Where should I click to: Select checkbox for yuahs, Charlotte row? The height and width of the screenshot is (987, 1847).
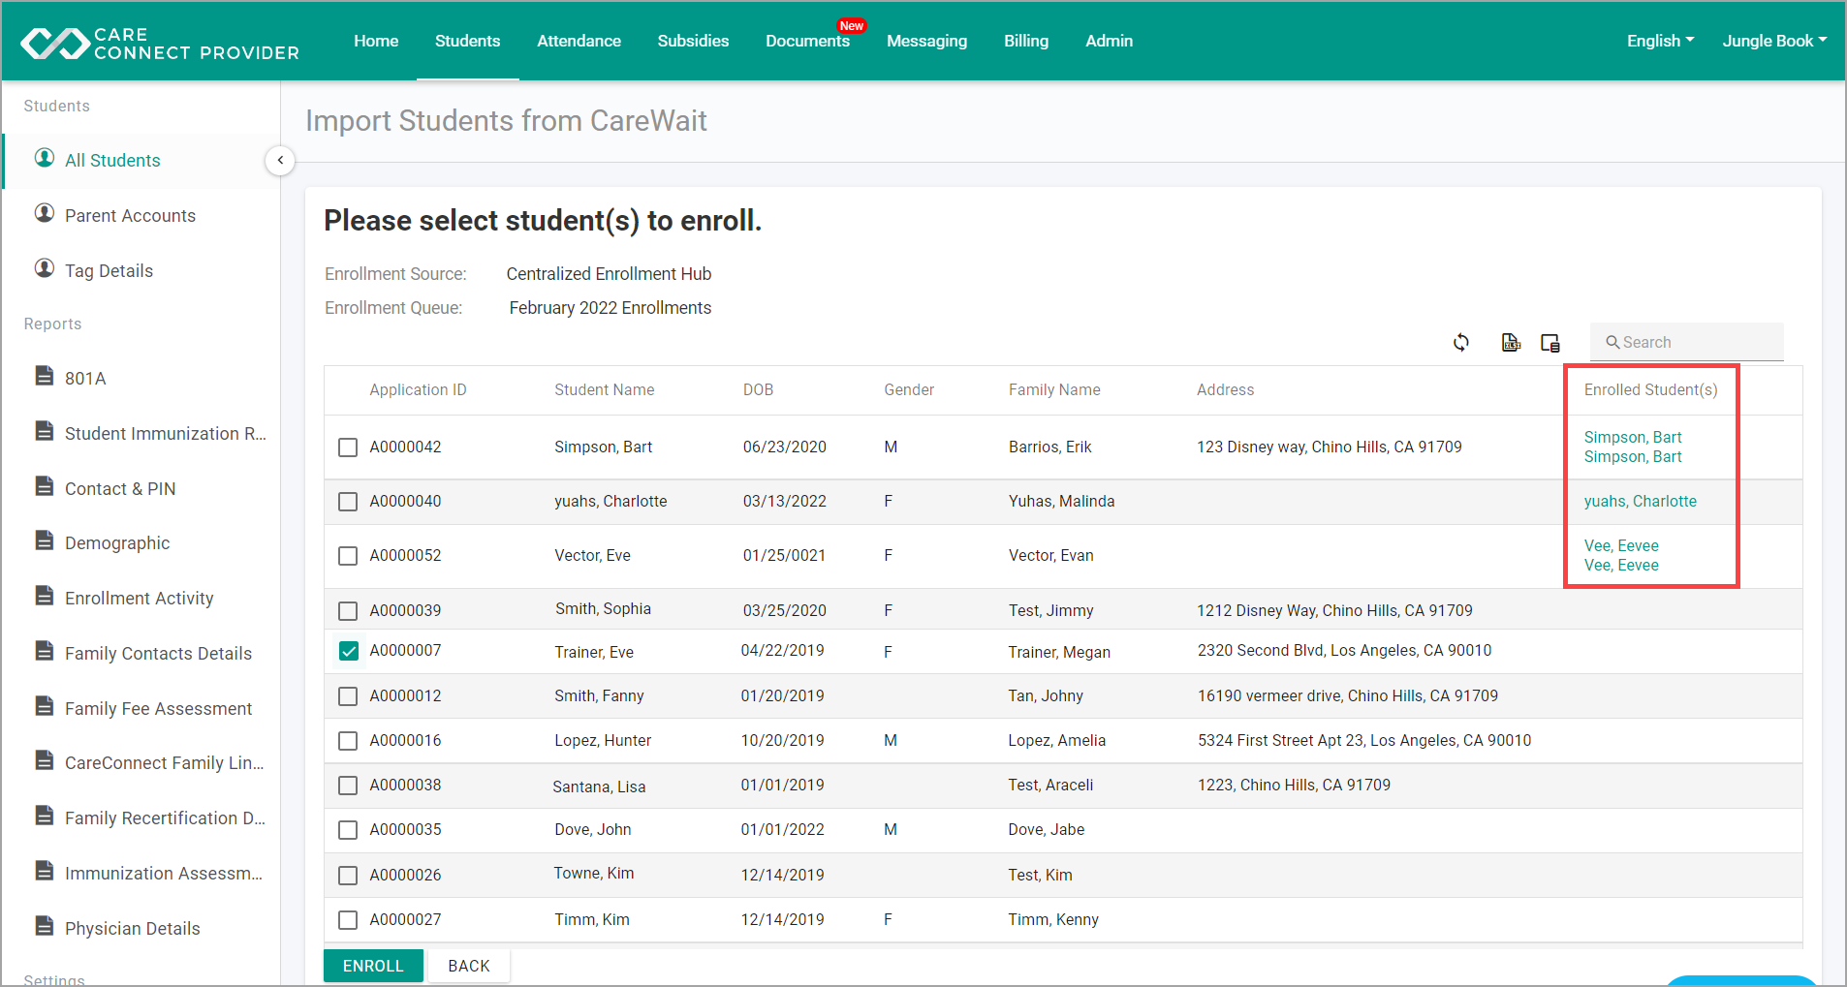pyautogui.click(x=348, y=502)
